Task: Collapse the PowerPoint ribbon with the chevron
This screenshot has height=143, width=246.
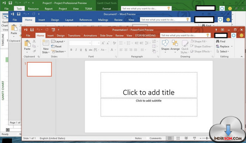Action: click(242, 57)
